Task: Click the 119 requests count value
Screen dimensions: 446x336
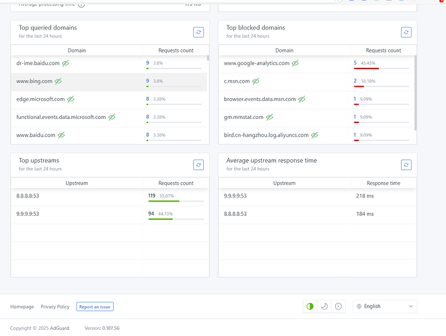Action: pyautogui.click(x=151, y=196)
